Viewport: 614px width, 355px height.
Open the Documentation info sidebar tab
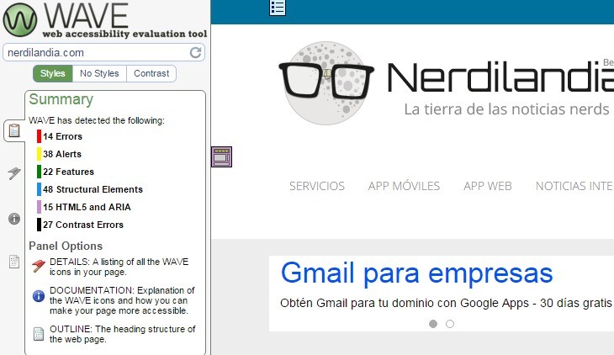[14, 219]
